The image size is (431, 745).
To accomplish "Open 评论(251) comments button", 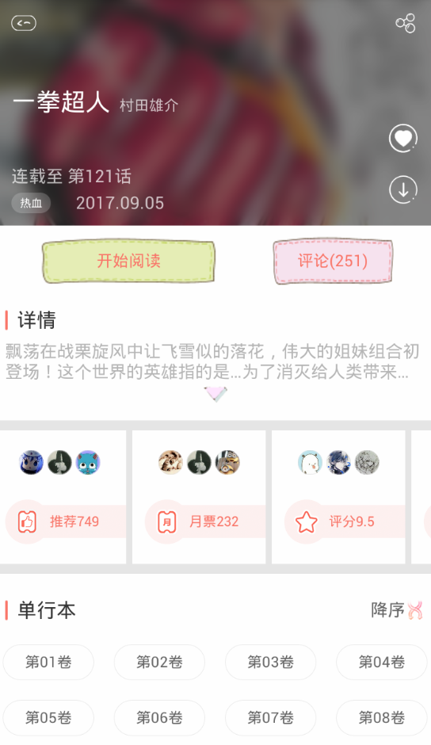I will click(x=333, y=262).
